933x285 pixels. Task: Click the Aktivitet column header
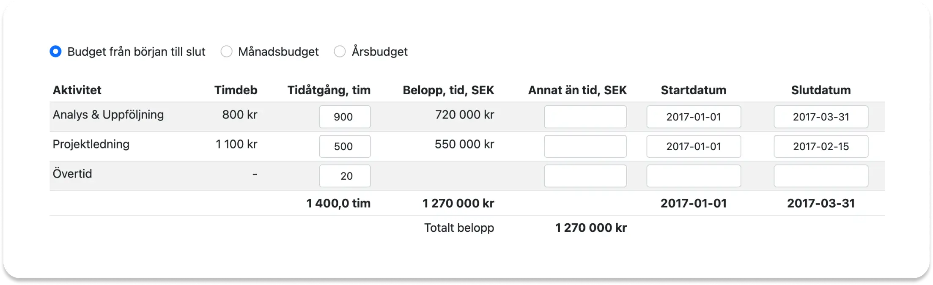77,90
